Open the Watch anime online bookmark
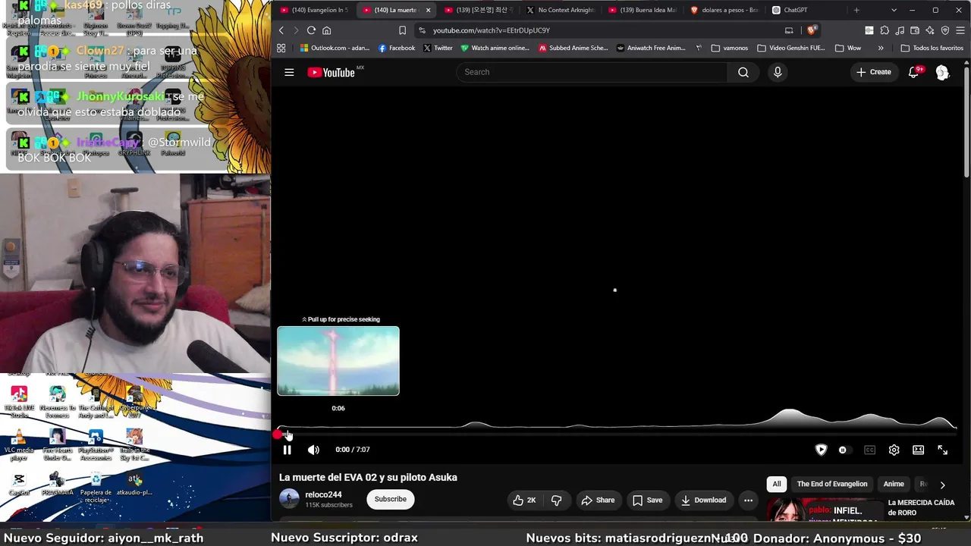The image size is (971, 546). pyautogui.click(x=495, y=48)
